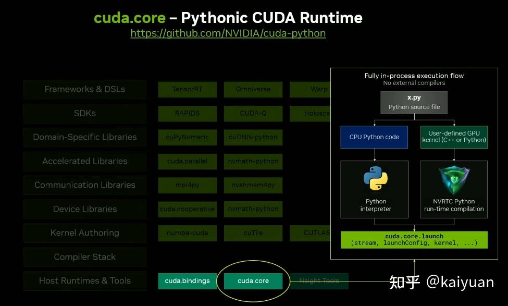Select the Host Runtimes & Tools row
This screenshot has height=306, width=508.
pos(84,280)
